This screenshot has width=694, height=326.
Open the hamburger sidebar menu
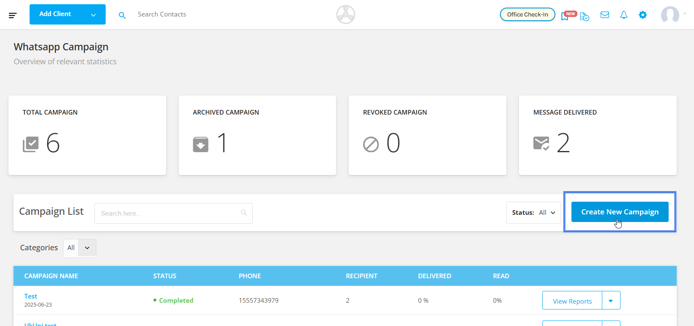[13, 15]
